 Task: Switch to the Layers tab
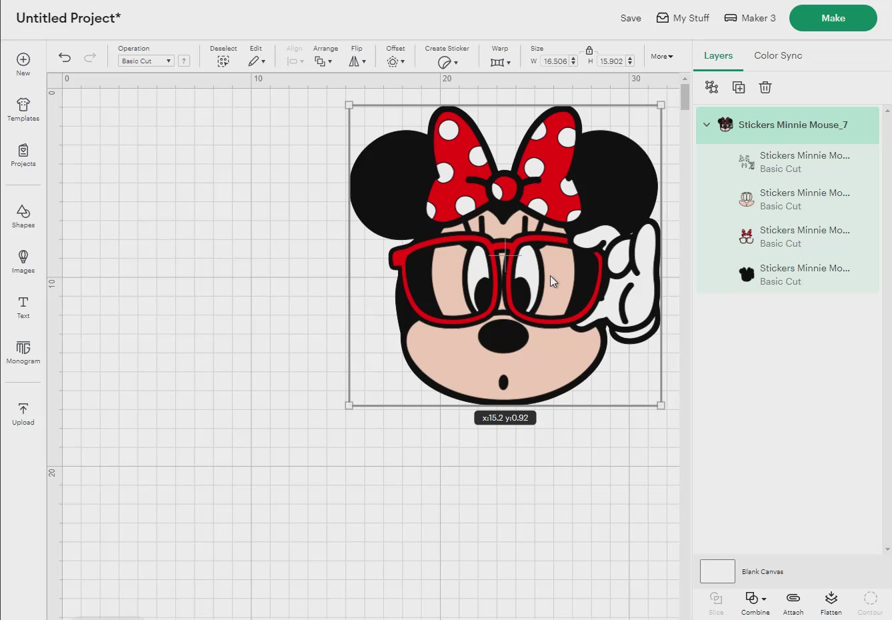pyautogui.click(x=718, y=56)
